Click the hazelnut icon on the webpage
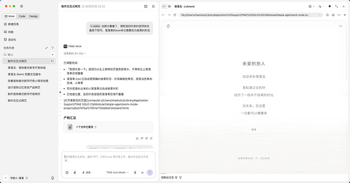 coord(168,26)
